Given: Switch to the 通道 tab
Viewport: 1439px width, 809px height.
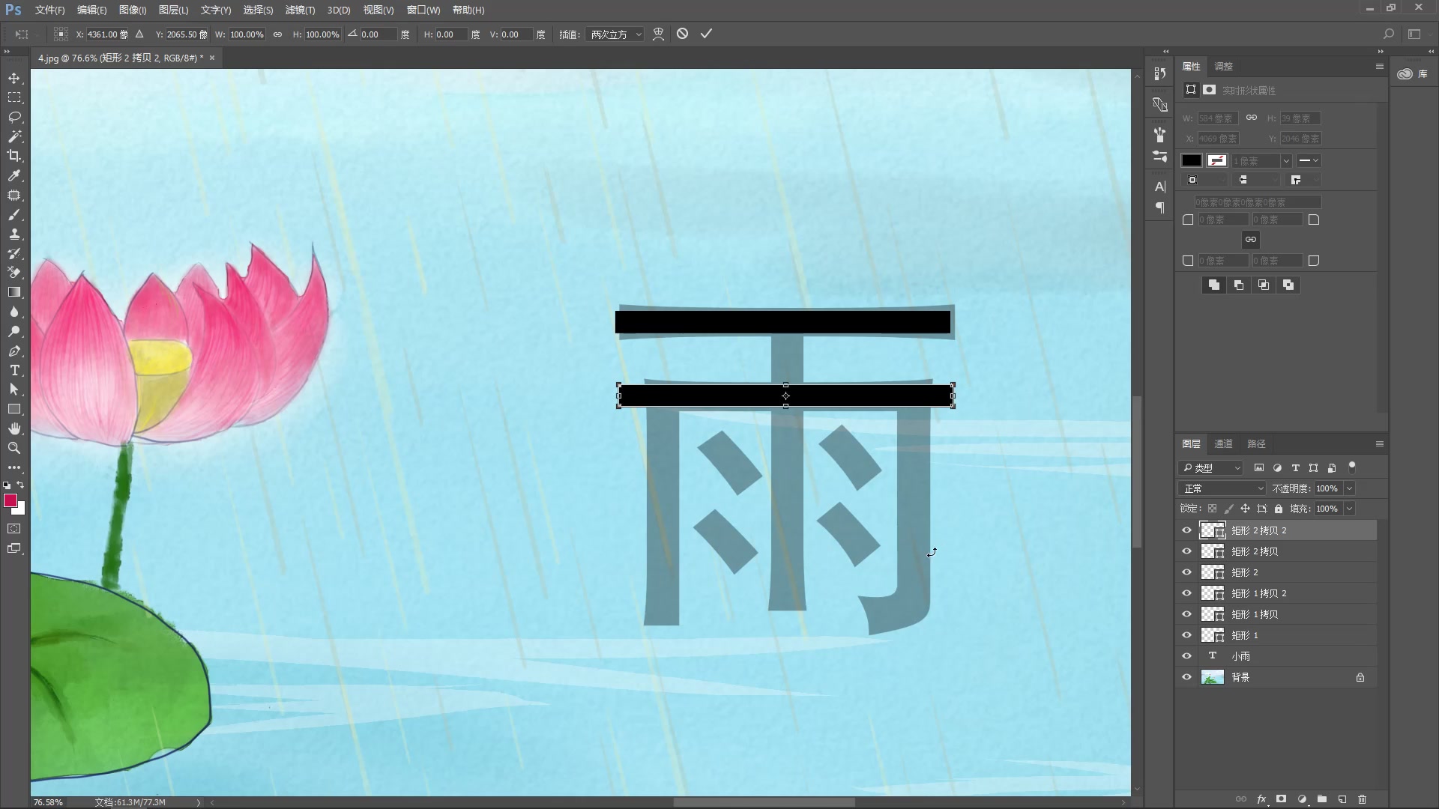Looking at the screenshot, I should pos(1223,443).
